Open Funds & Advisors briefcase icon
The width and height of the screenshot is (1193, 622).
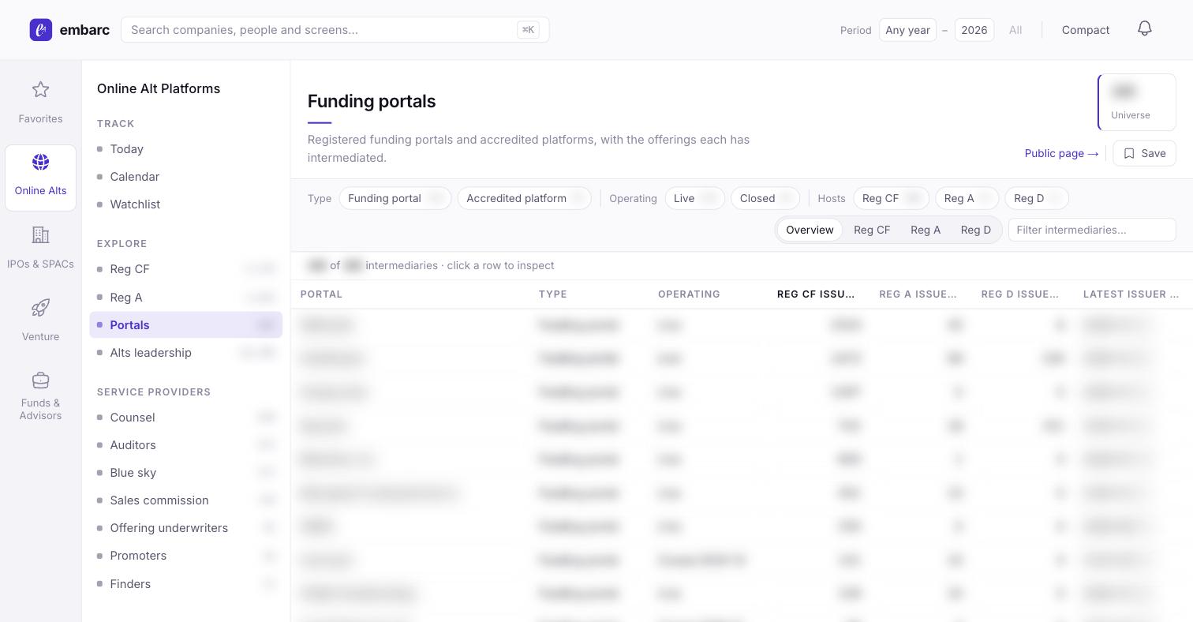[40, 380]
